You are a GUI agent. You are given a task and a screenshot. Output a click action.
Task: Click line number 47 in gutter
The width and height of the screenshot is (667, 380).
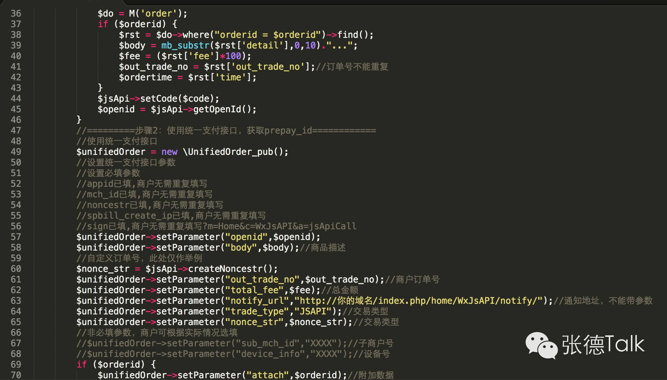[x=16, y=131]
